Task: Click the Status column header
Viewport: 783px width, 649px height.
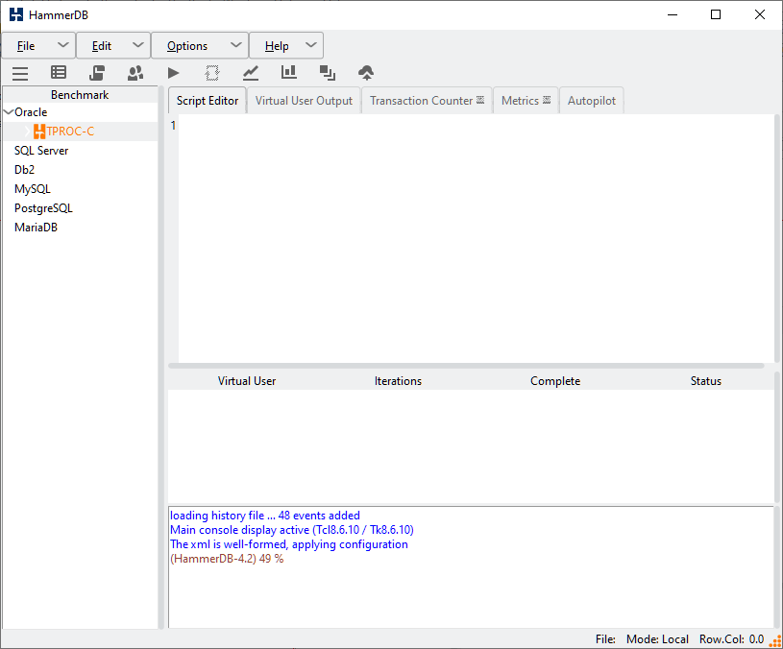Action: tap(705, 381)
